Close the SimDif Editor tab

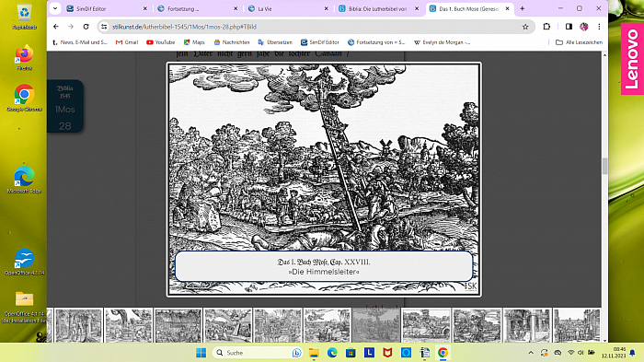[x=145, y=8]
